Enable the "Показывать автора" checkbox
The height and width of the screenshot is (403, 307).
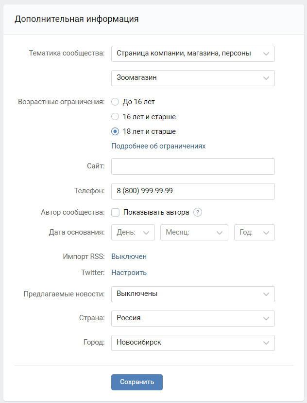point(116,213)
